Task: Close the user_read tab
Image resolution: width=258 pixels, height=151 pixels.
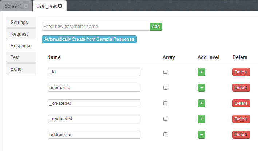Action: click(x=60, y=6)
